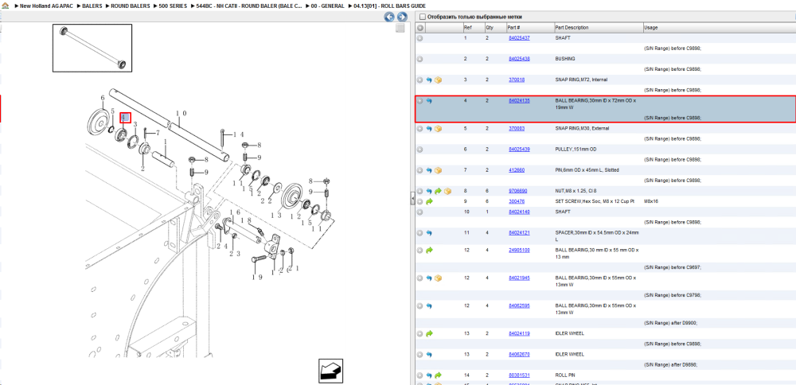Click blue arrow icon for SPACER 84024121
This screenshot has width=796, height=385.
point(429,233)
